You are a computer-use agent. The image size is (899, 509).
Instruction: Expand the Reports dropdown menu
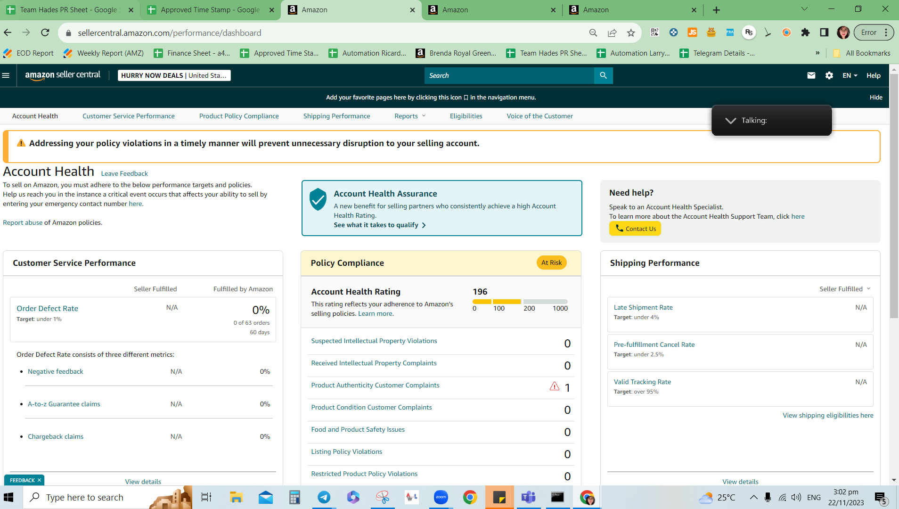tap(410, 116)
